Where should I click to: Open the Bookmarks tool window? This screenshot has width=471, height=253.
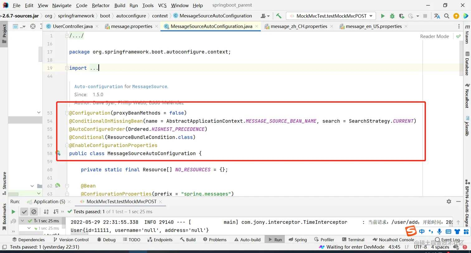4,217
